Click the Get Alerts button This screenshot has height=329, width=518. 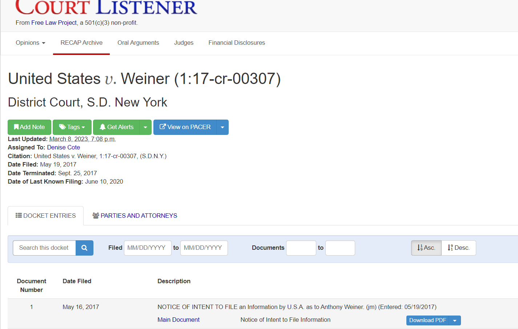116,127
